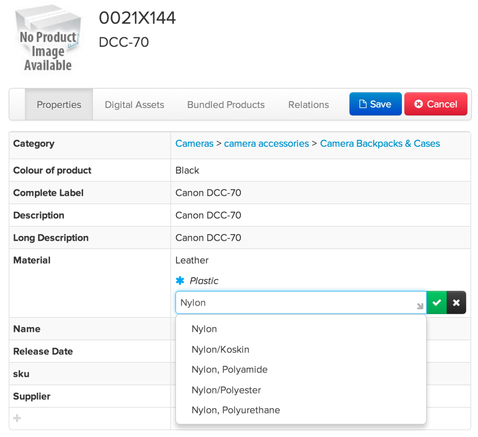Click the Description value Canon DCC-70
Image resolution: width=478 pixels, height=437 pixels.
pyautogui.click(x=208, y=215)
